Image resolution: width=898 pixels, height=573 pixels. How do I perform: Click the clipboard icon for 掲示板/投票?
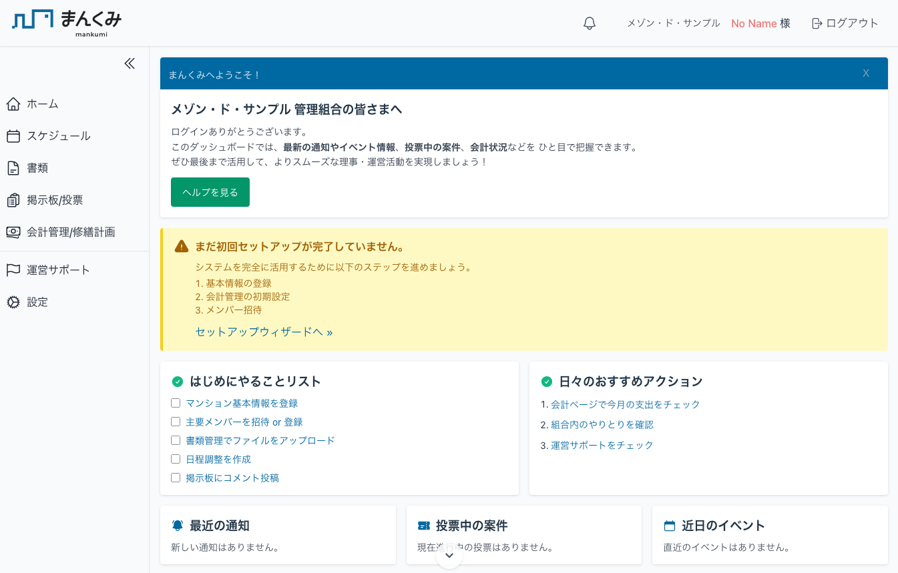(x=13, y=200)
